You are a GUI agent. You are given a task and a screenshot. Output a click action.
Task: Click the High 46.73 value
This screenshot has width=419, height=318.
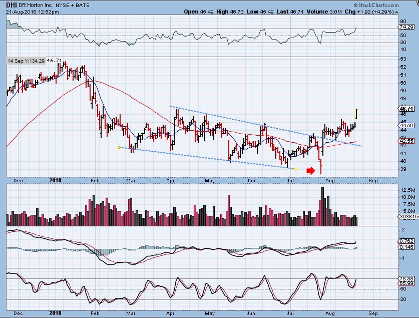click(230, 12)
